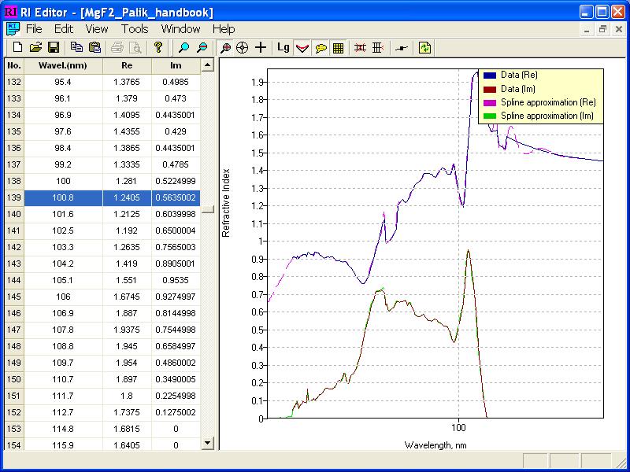Click the zoom in magnifier icon
Screen dimensions: 630x472
184,48
